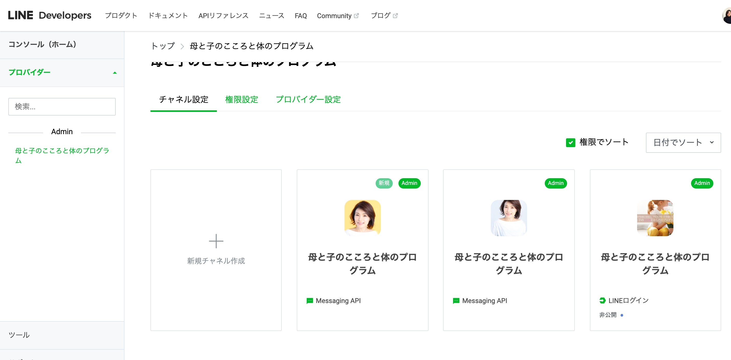Switch to the プロバイダー設定 tab

pos(308,100)
